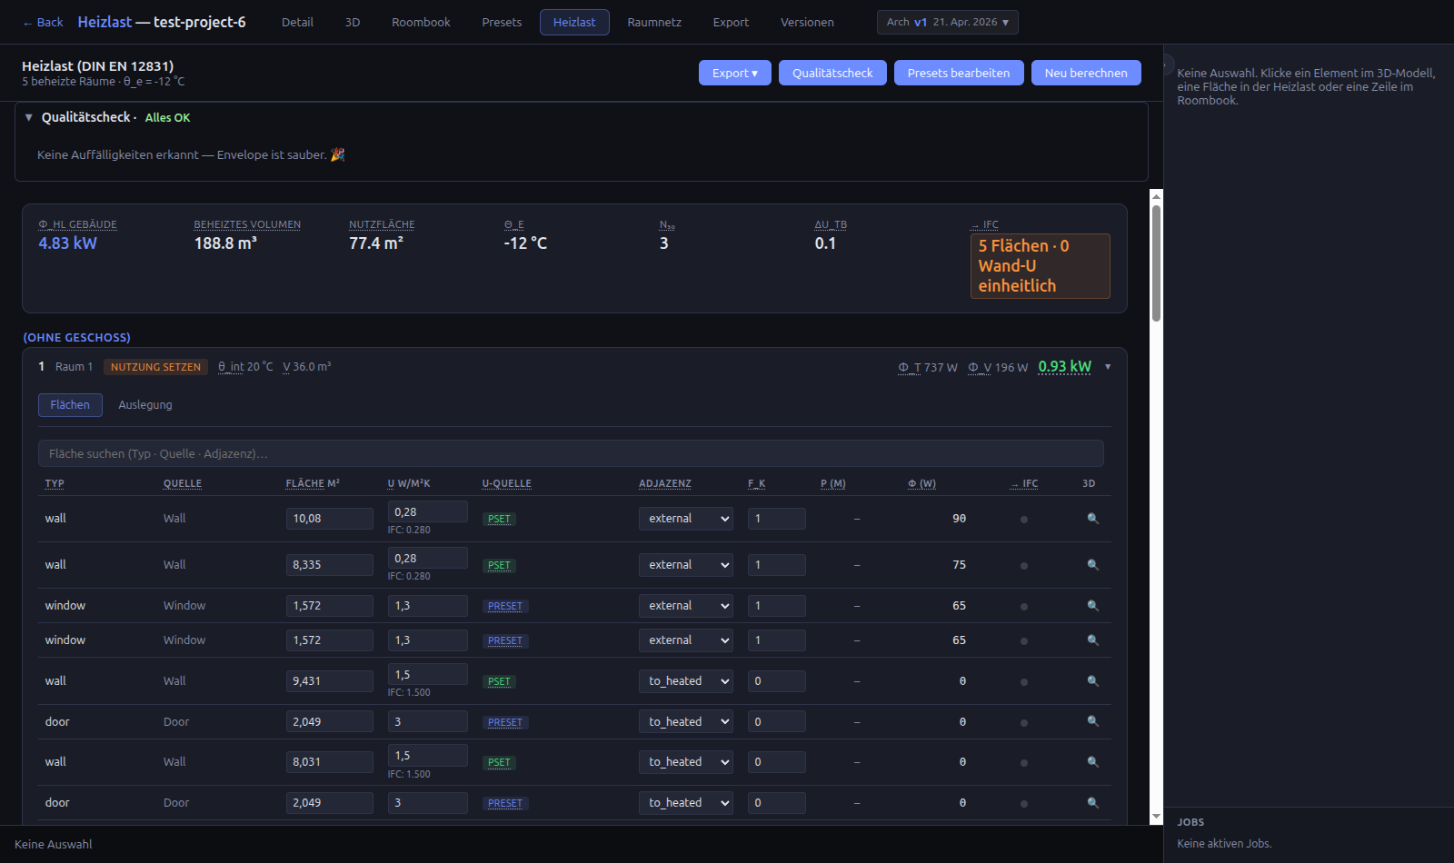Viewport: 1454px width, 863px height.
Task: Click the U-QUELLE column header
Action: (507, 483)
